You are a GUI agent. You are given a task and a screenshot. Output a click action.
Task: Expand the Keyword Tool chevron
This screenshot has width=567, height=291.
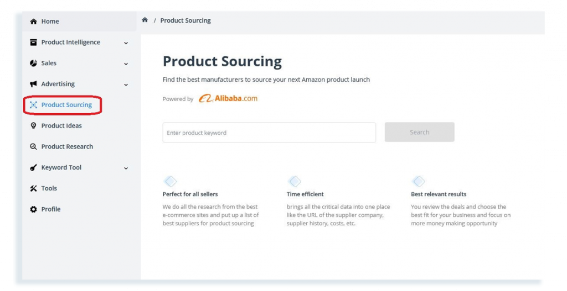click(x=126, y=168)
